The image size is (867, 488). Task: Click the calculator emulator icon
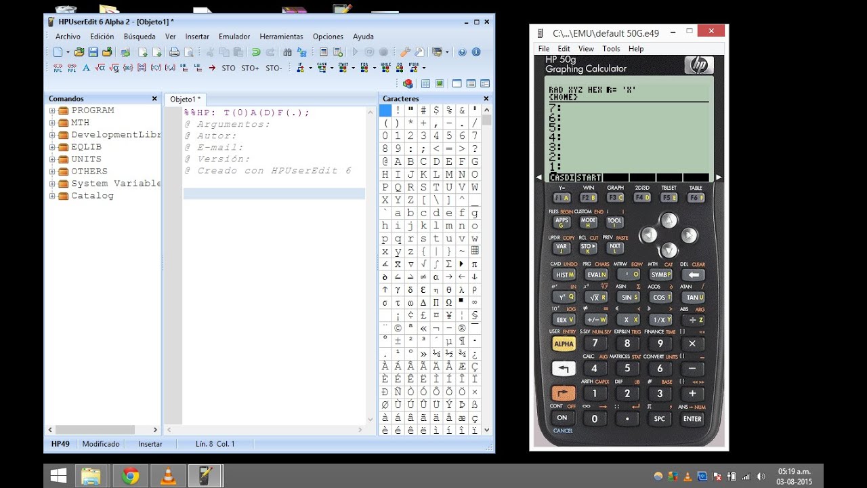point(324,52)
